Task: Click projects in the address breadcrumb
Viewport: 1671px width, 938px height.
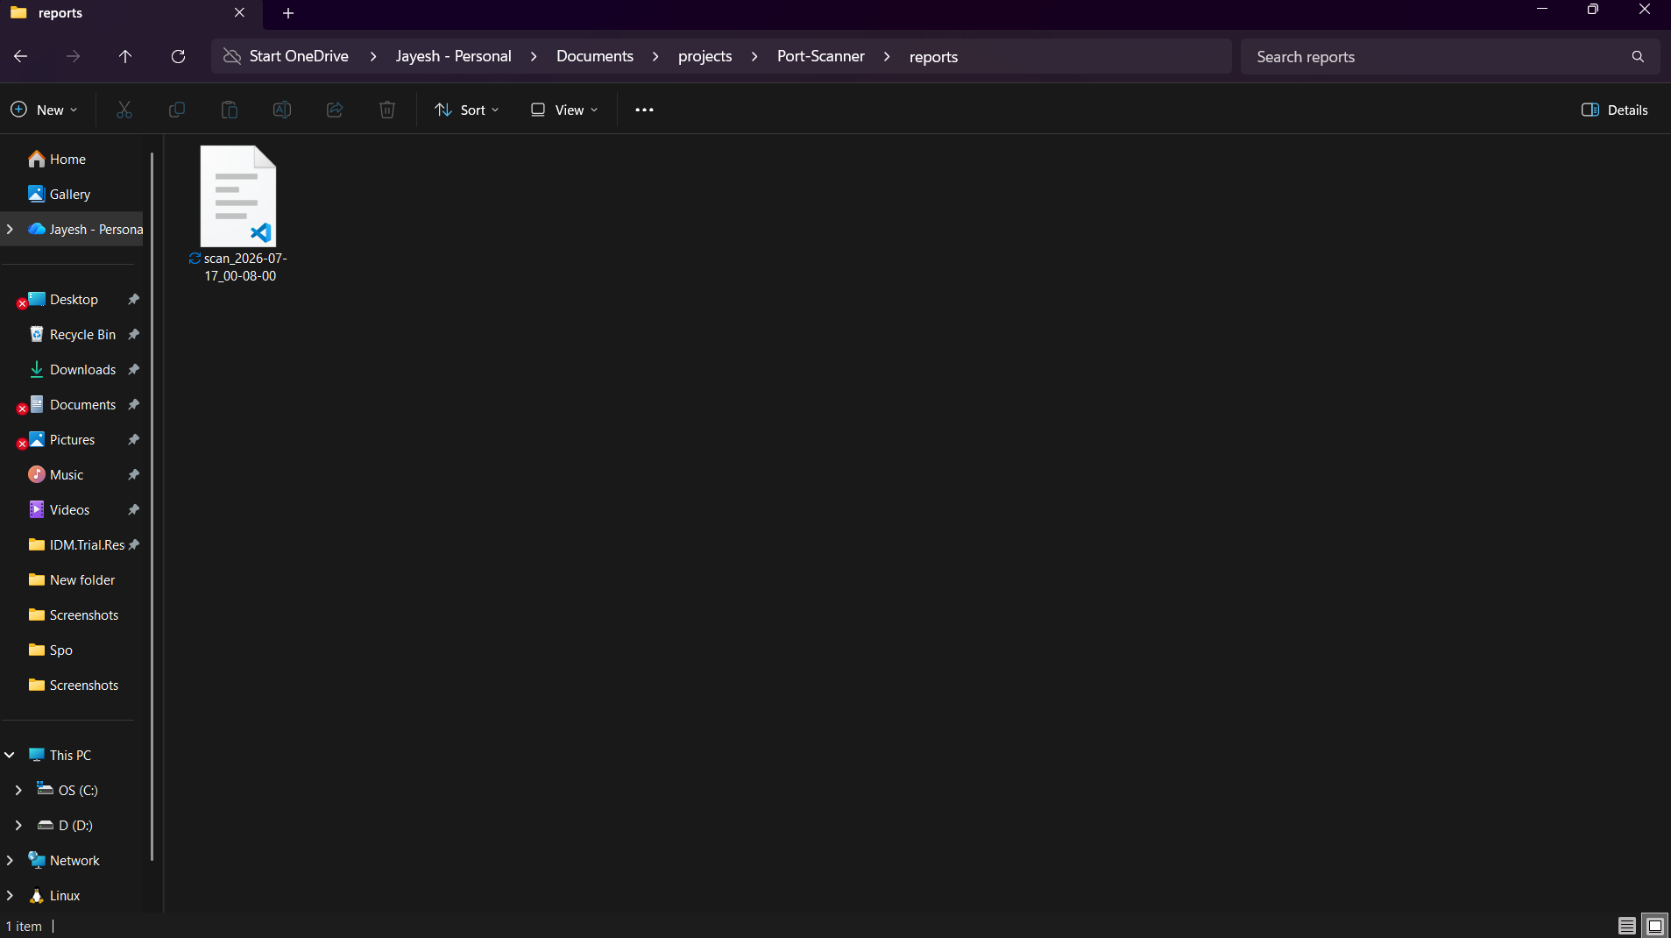Action: (705, 56)
